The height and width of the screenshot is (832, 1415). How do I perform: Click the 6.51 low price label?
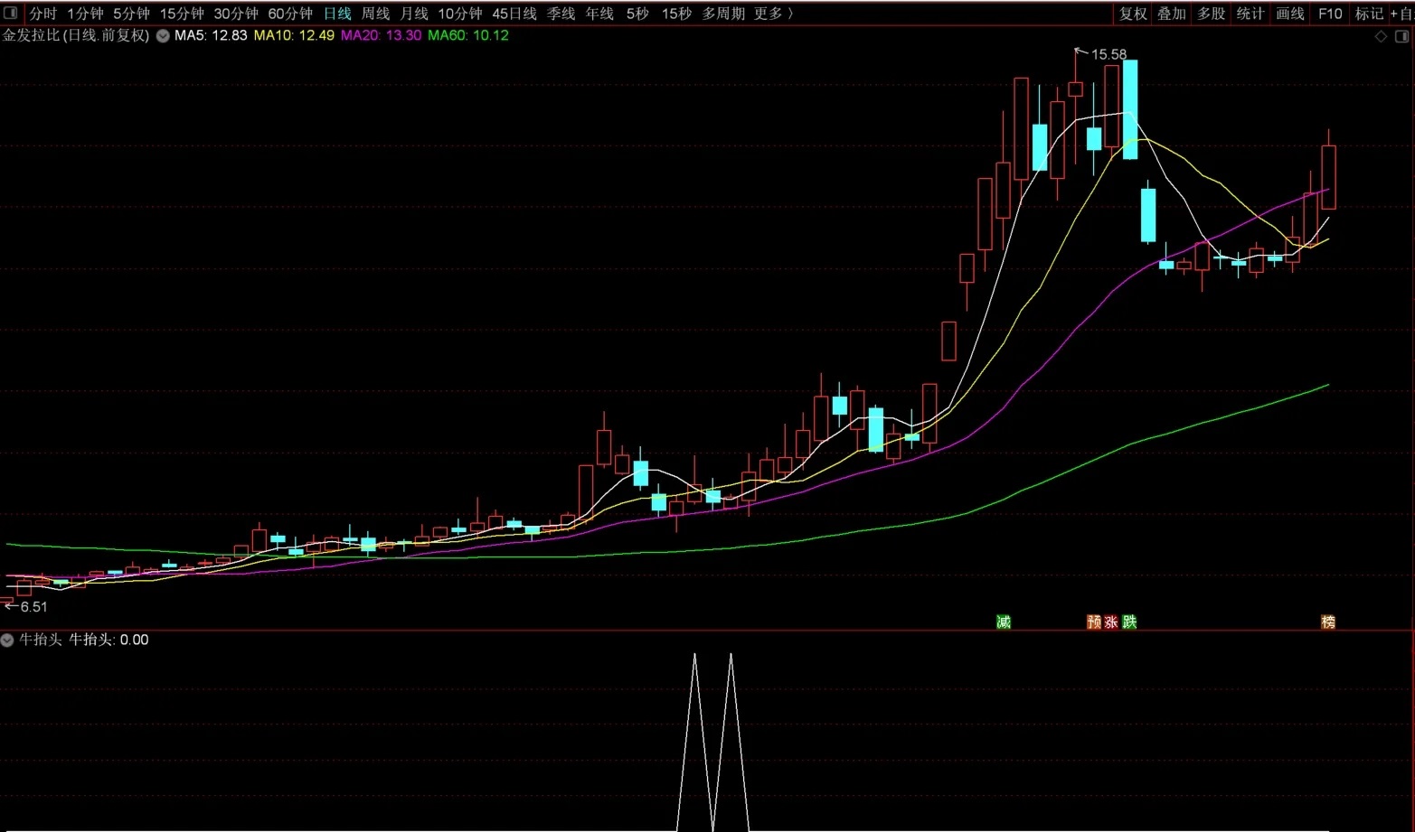(x=33, y=607)
